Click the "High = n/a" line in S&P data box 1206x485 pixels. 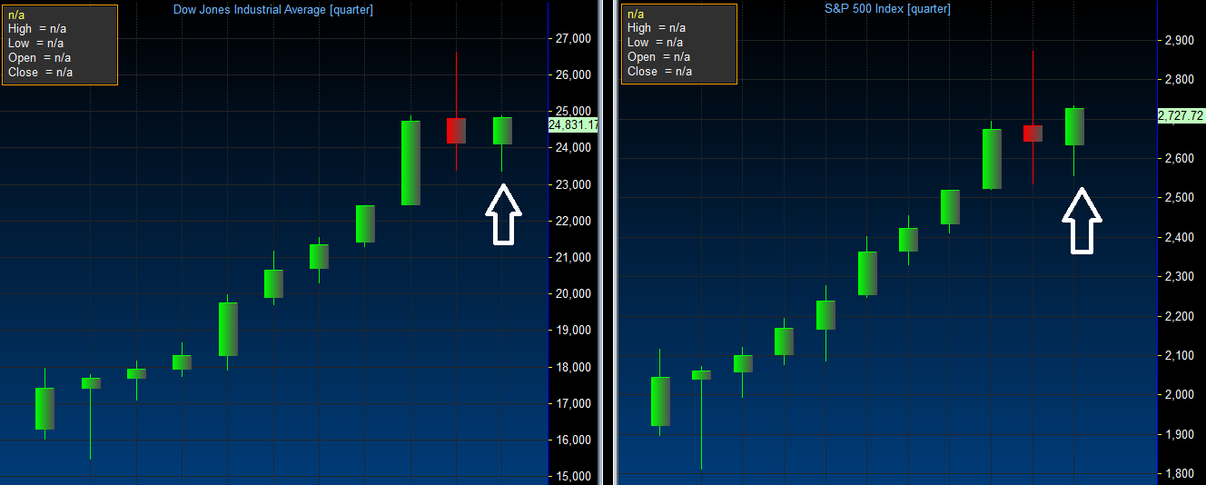(x=657, y=28)
